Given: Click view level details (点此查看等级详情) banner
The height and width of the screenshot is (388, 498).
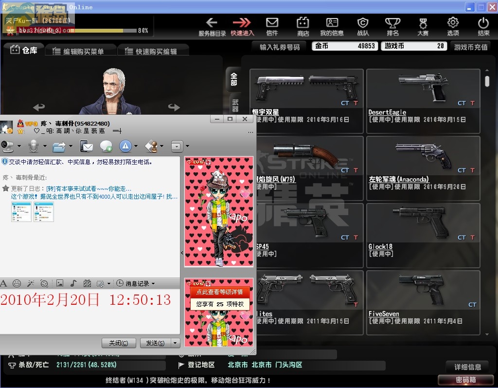Looking at the screenshot, I should tap(219, 292).
